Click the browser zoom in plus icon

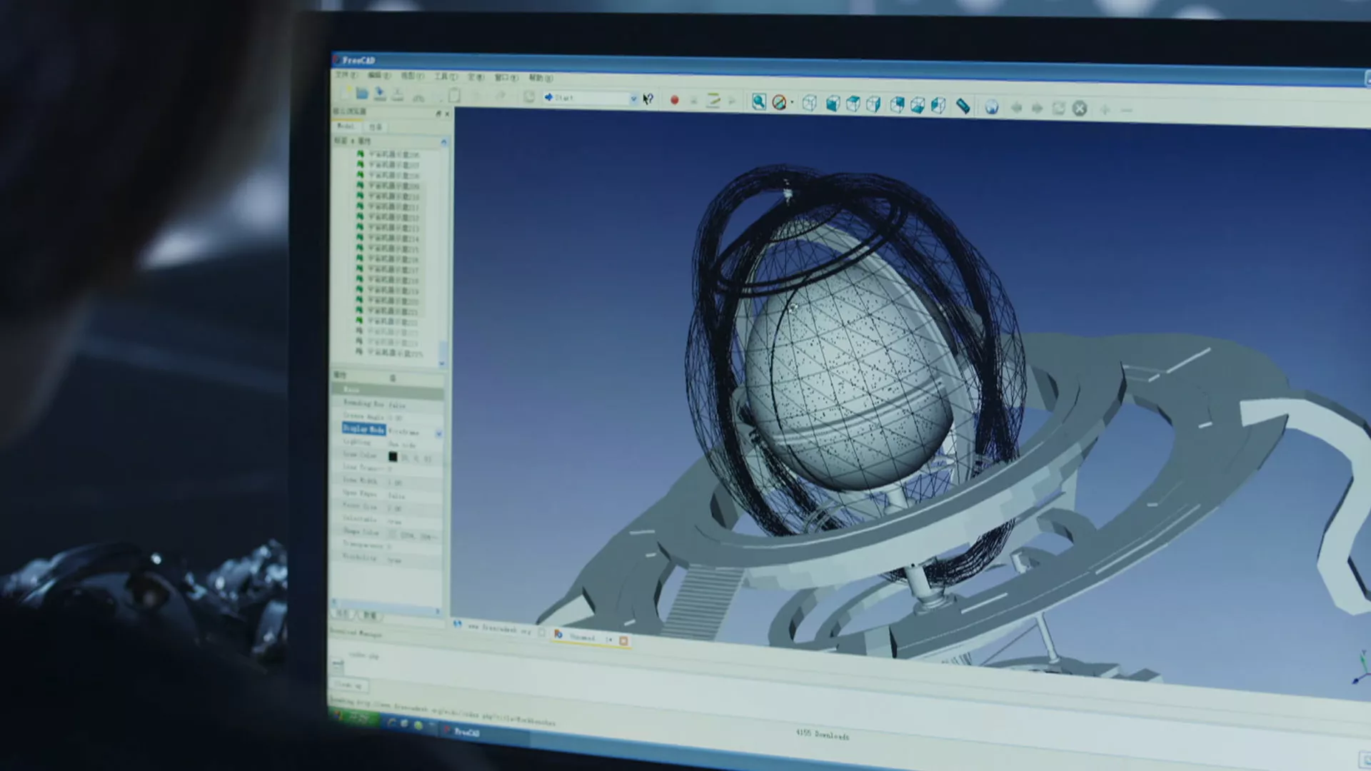pos(1105,110)
